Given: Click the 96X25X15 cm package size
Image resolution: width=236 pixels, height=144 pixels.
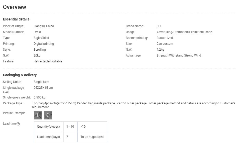Looking at the screenshot, I should tap(43, 88).
